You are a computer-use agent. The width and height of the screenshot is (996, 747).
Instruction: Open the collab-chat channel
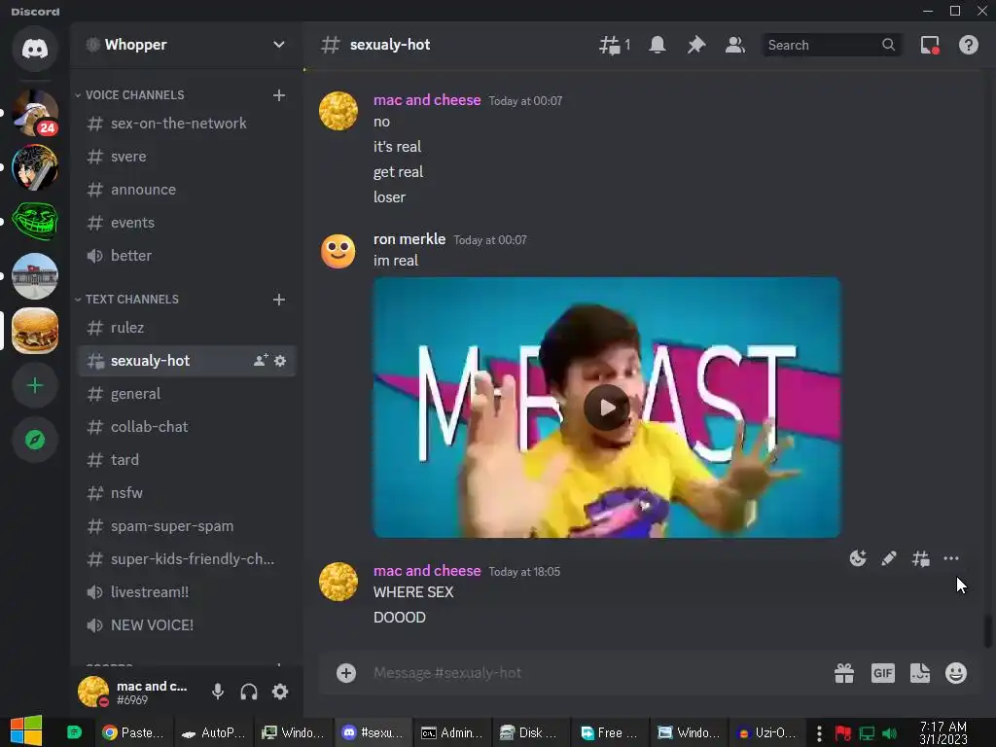click(x=187, y=427)
